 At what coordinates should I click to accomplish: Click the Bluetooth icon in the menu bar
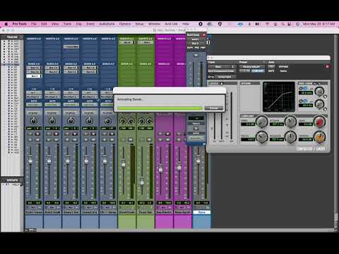point(249,24)
